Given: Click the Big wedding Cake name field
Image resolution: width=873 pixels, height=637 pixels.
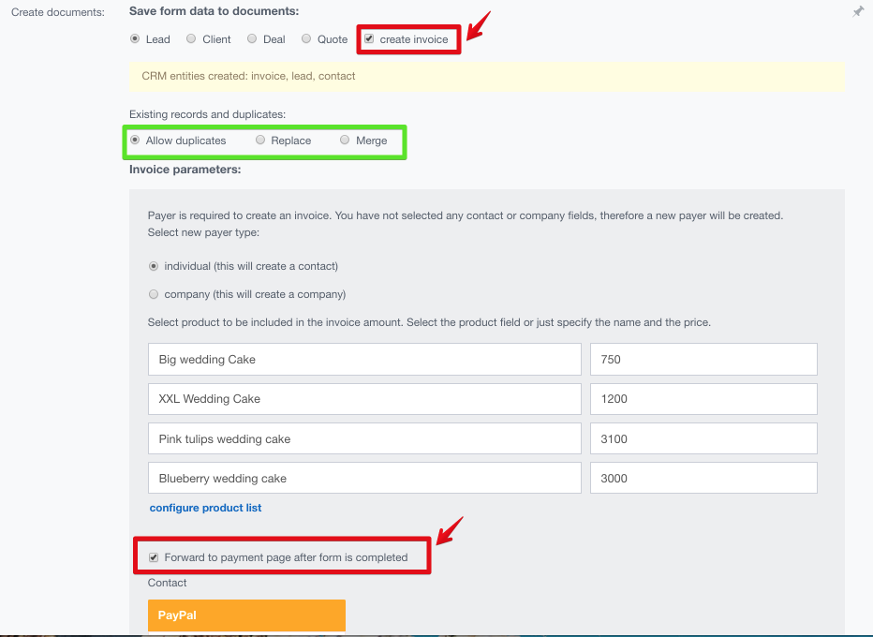Looking at the screenshot, I should coord(364,359).
